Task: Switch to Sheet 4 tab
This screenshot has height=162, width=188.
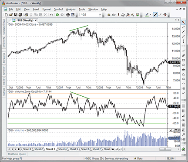Action: point(62,149)
